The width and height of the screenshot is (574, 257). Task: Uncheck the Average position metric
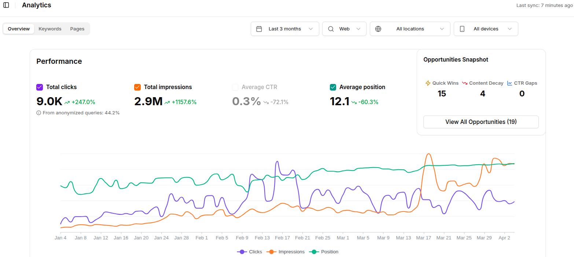[x=333, y=87]
